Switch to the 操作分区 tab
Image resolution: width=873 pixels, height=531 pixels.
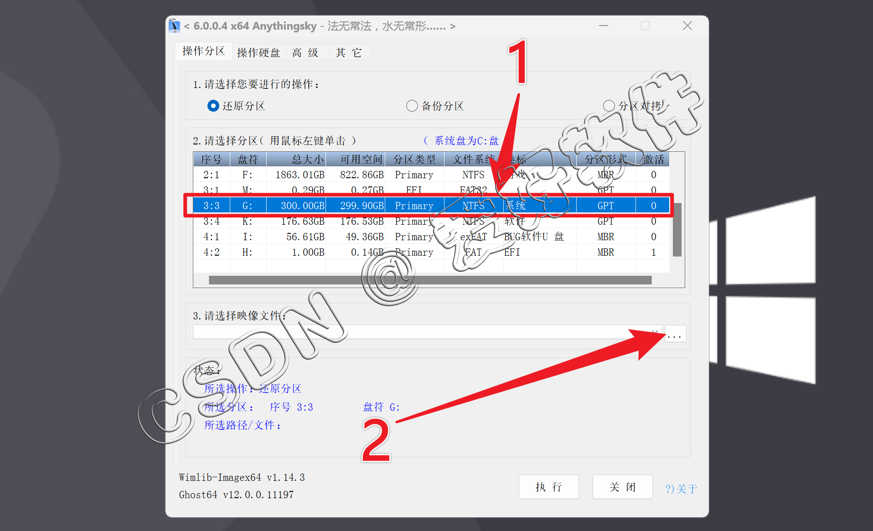coord(204,51)
